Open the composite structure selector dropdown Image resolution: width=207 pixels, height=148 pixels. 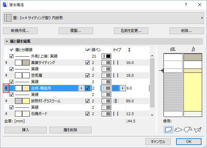[x=103, y=18]
